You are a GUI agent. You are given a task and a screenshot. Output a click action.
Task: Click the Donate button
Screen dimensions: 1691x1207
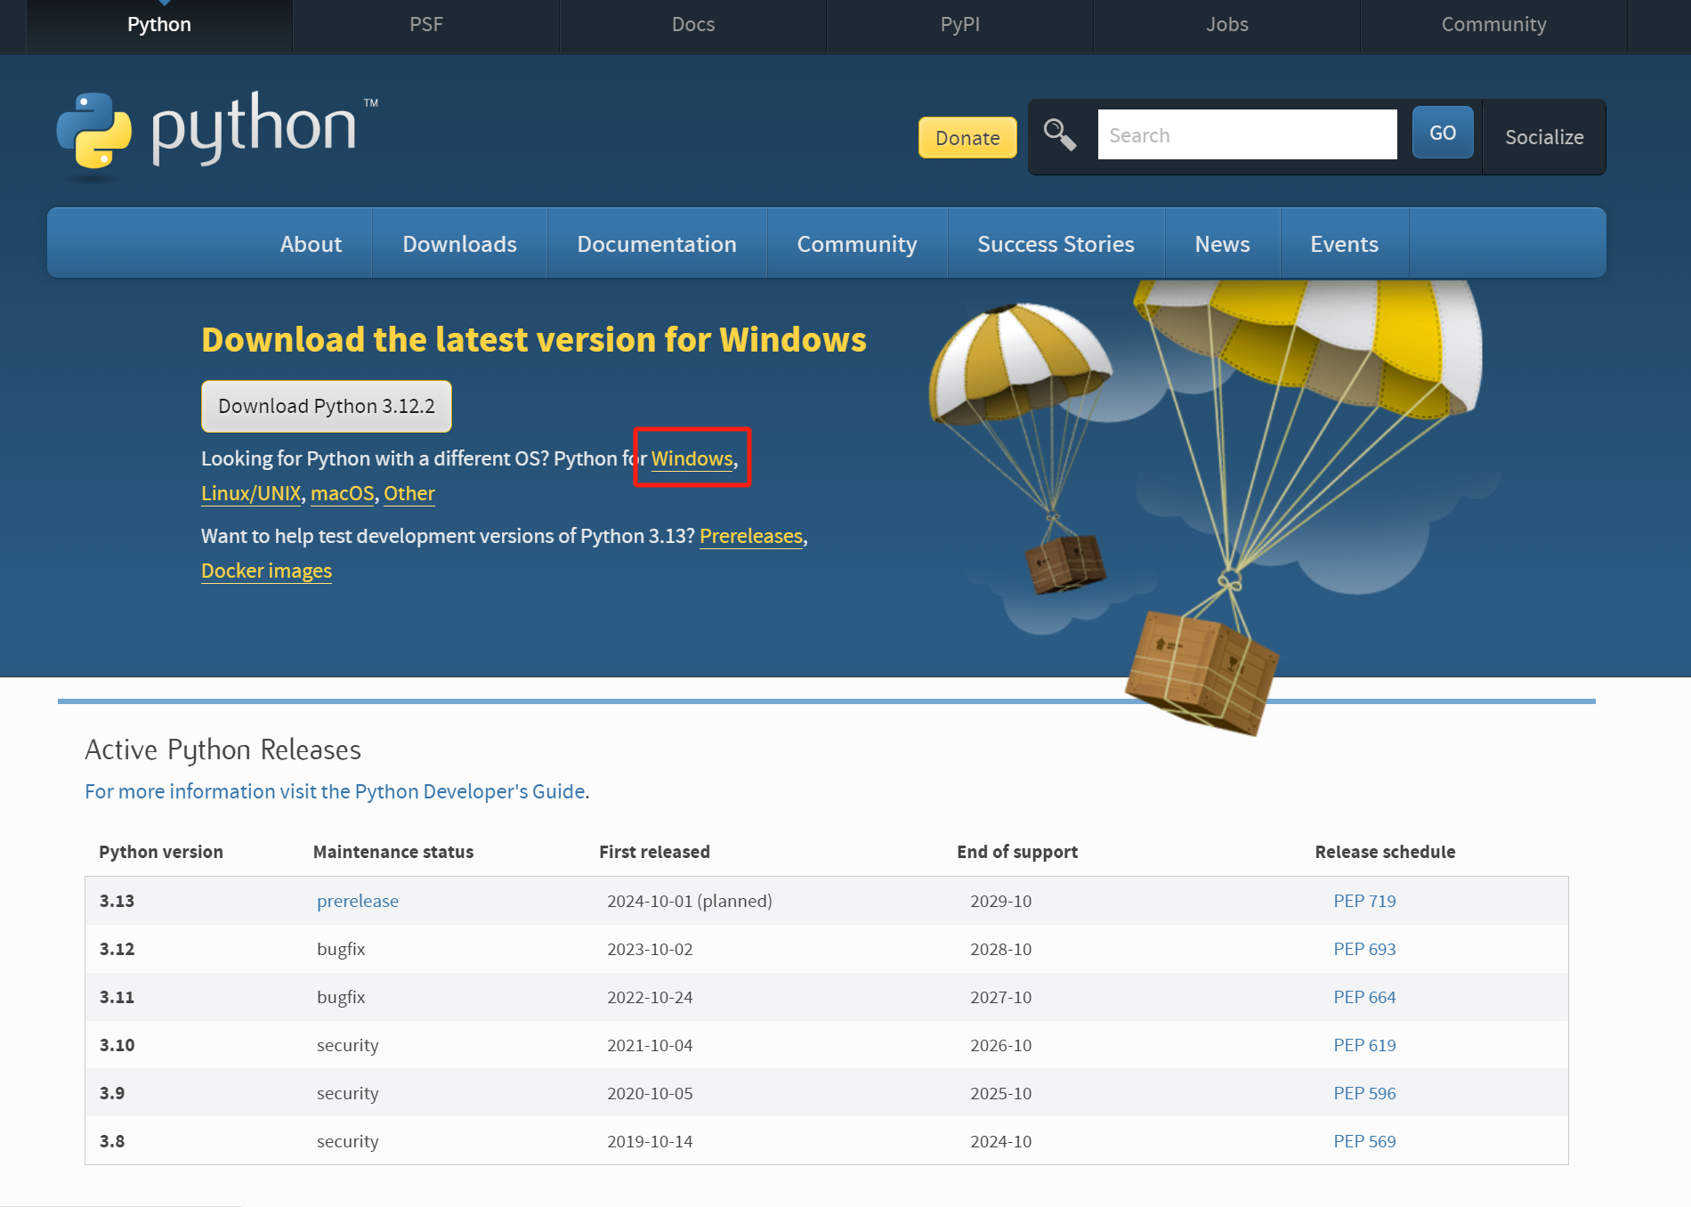967,138
